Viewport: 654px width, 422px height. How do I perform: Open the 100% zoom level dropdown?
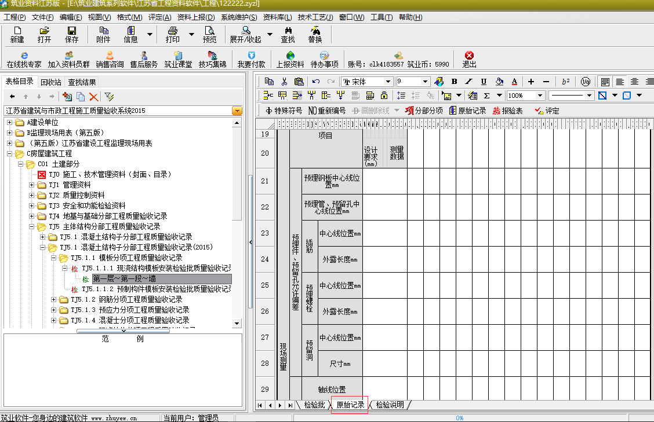tap(540, 96)
